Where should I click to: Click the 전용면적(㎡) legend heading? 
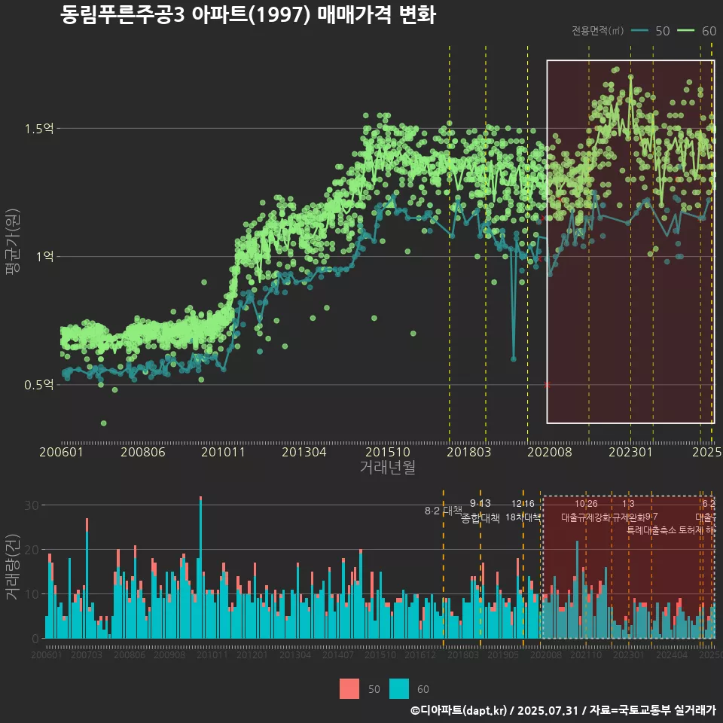click(597, 30)
